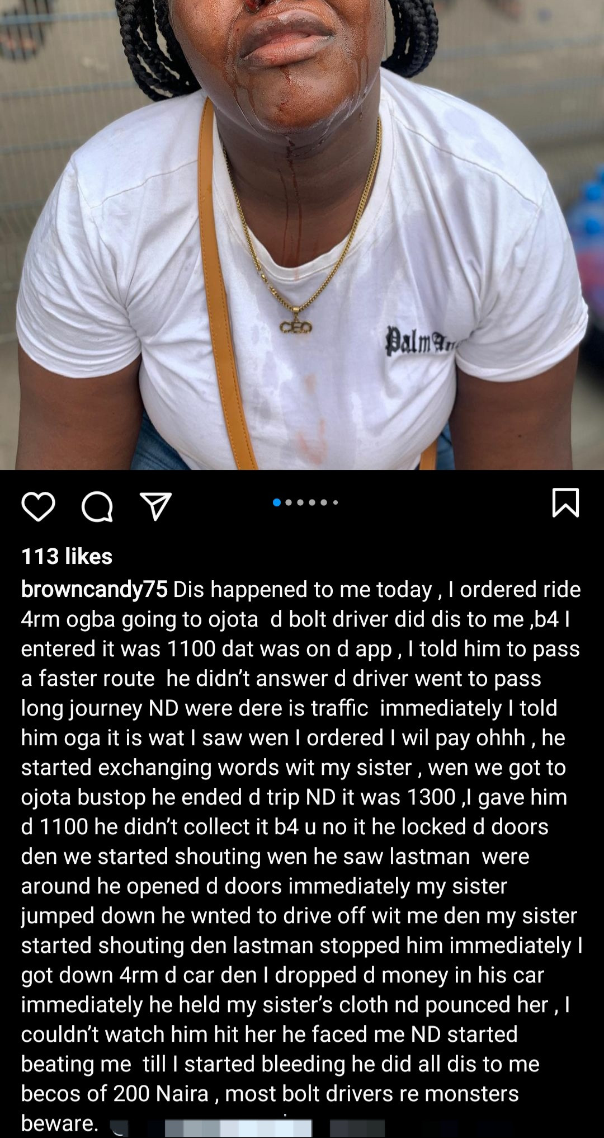The height and width of the screenshot is (1138, 604).
Task: Tap the smallest last carousel dot
Action: 336,502
